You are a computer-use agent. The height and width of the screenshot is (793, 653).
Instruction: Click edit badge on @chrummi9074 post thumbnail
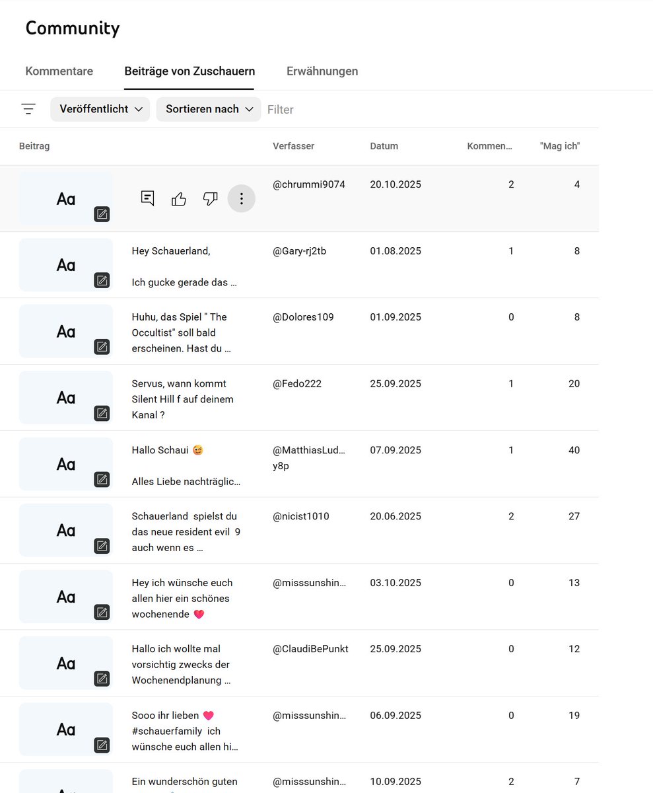[102, 214]
